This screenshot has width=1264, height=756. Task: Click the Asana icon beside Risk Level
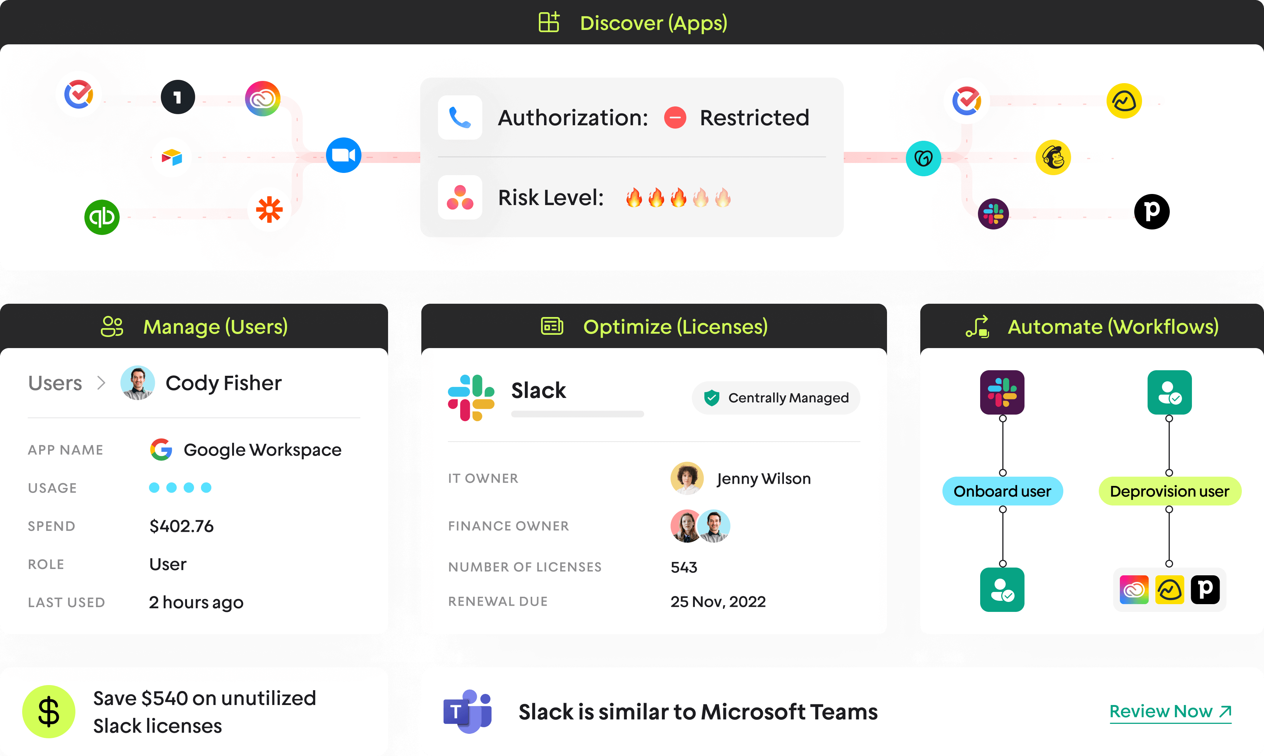tap(459, 198)
